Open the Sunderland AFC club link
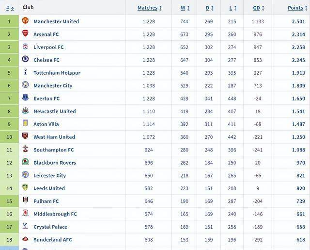Screen dimensions: 310x250 (x=53, y=240)
